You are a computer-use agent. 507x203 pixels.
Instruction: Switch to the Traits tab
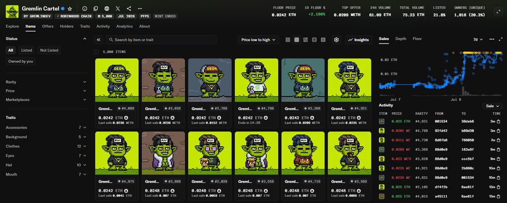click(85, 27)
